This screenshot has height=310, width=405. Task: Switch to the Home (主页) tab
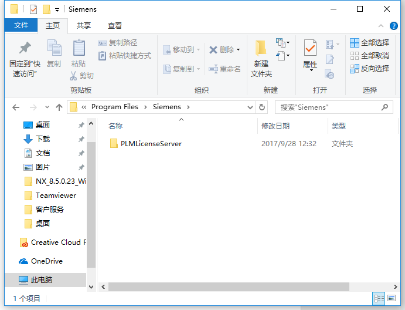coord(53,26)
